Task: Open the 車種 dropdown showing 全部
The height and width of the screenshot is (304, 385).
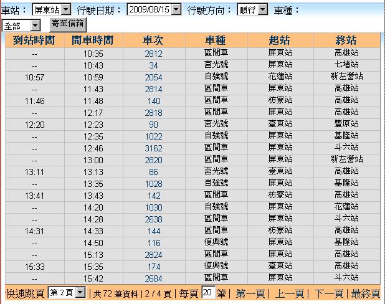Action: point(21,26)
